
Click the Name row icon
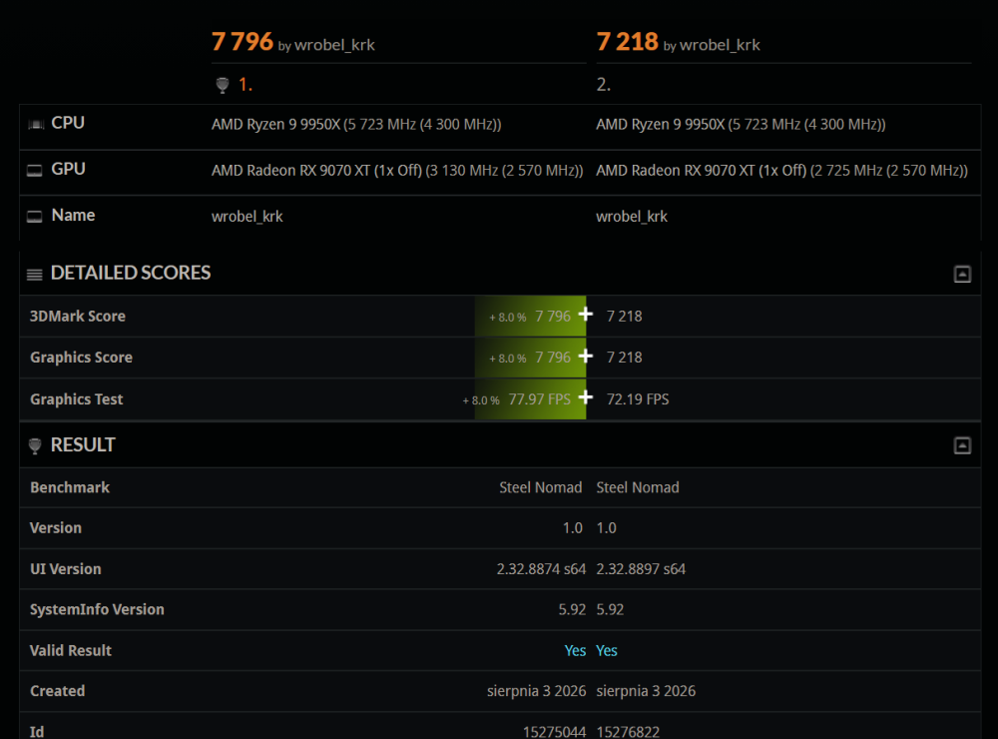[x=34, y=217]
